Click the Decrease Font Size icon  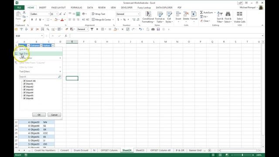tap(65, 14)
